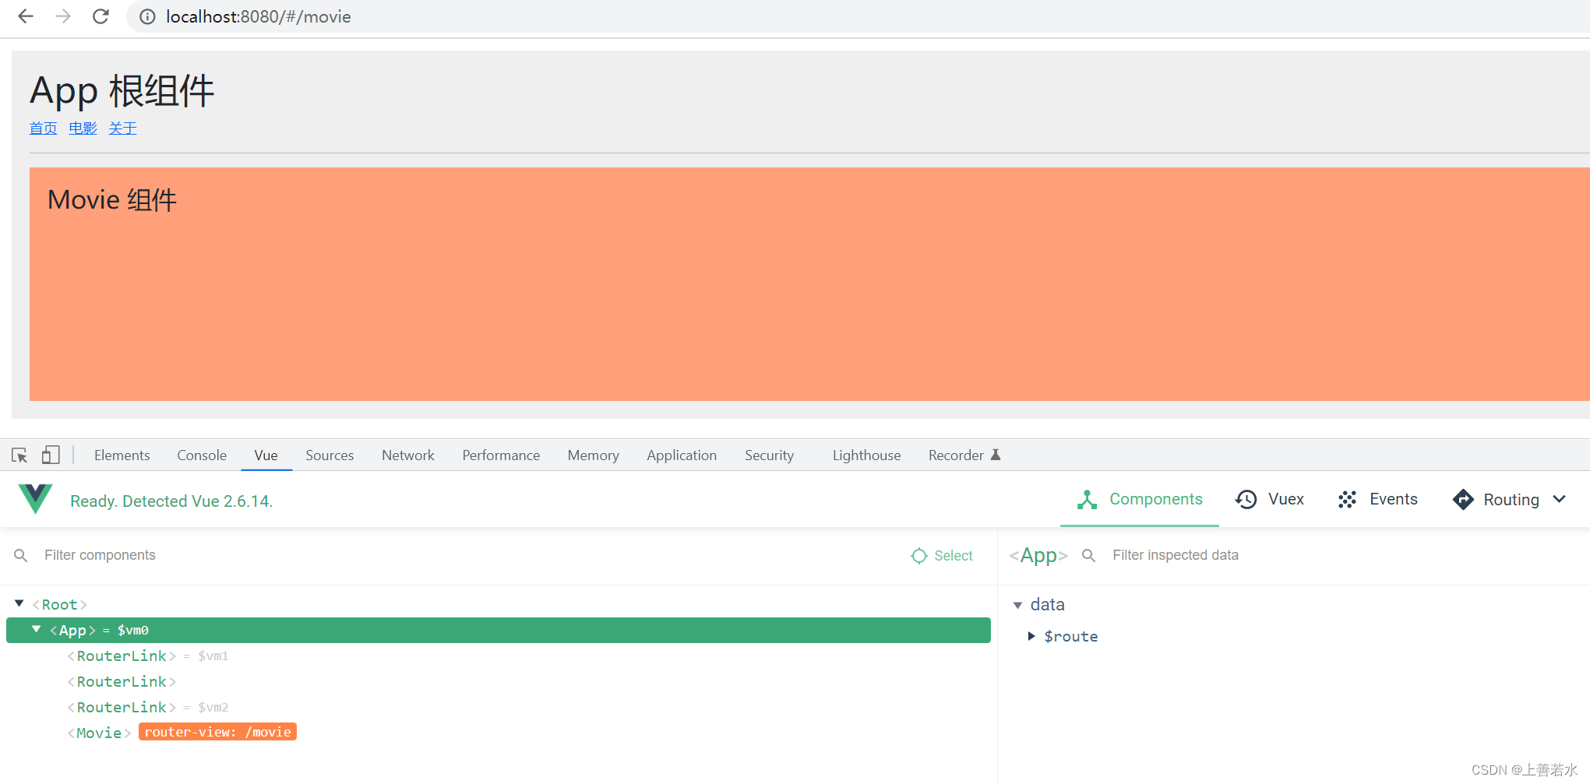Open the Security devtools tab
Image resolution: width=1590 pixels, height=784 pixels.
(769, 455)
